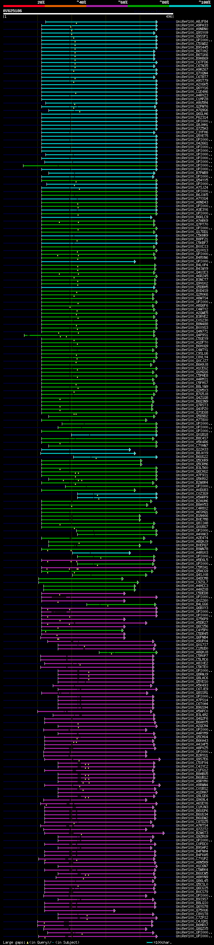Open hit UniRef100_B1N466

tap(192, 516)
